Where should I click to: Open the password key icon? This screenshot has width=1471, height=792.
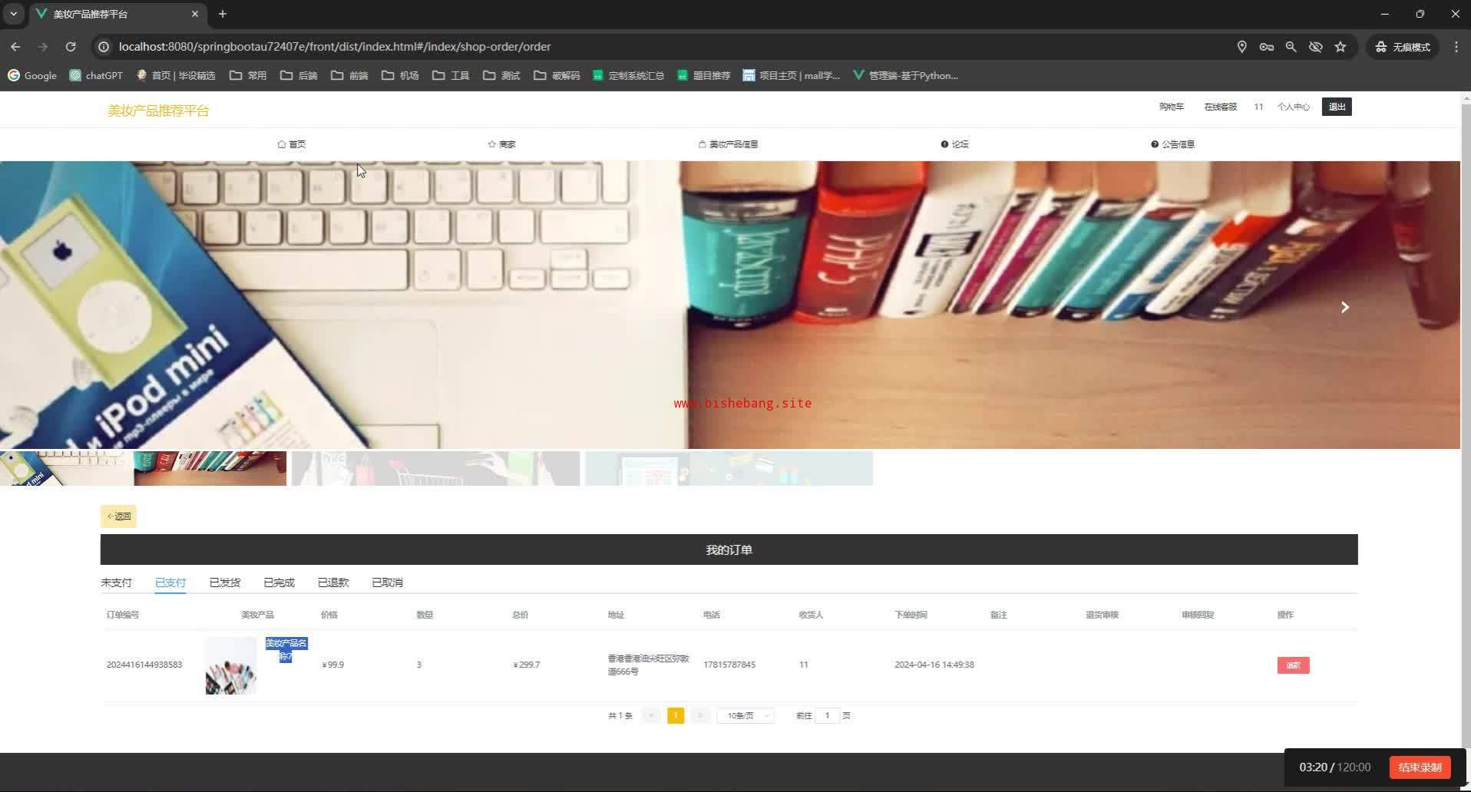[x=1266, y=47]
